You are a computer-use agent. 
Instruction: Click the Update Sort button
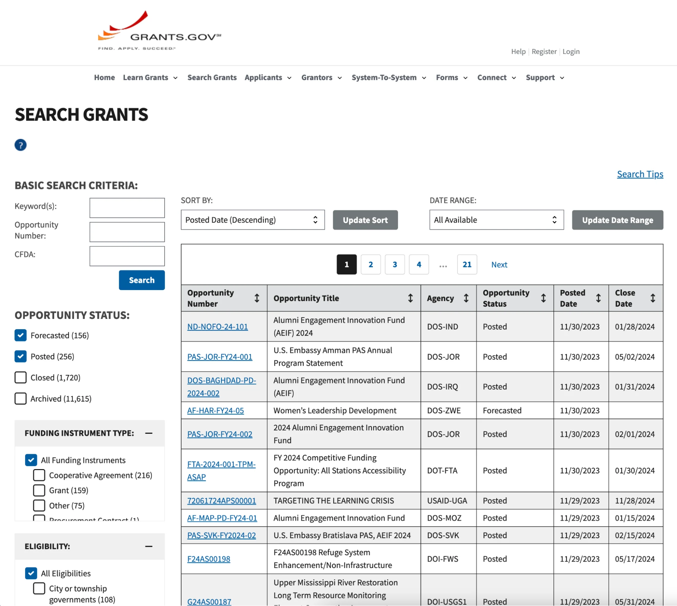(x=365, y=220)
